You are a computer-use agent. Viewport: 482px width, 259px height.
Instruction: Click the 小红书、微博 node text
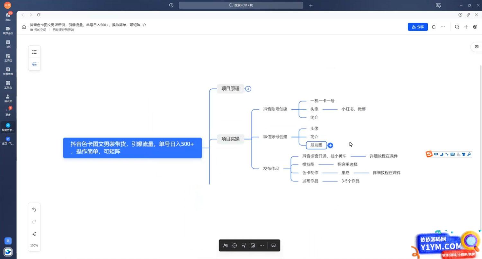point(353,109)
